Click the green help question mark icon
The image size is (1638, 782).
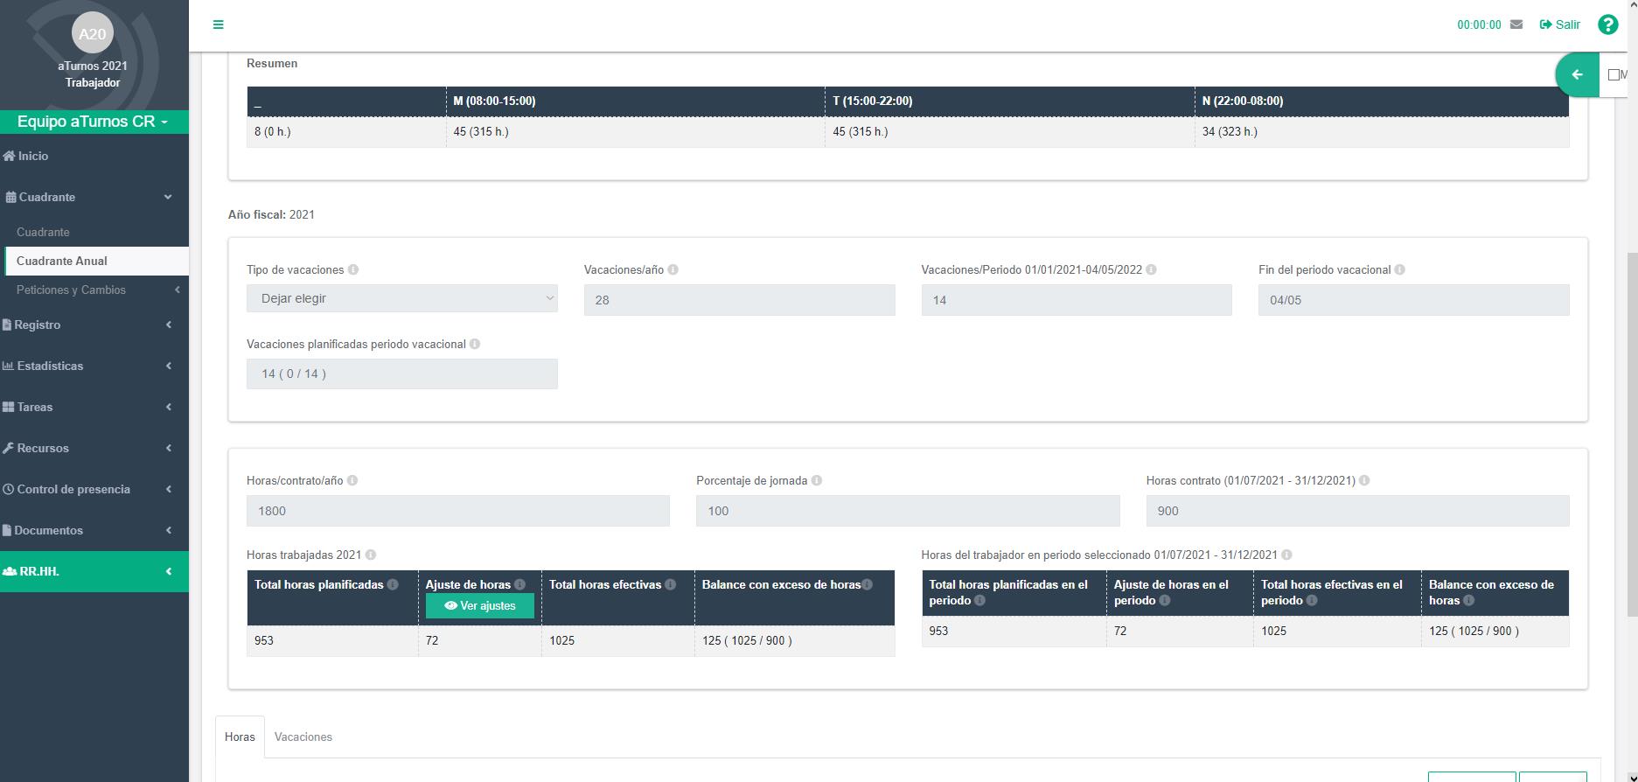click(1607, 24)
